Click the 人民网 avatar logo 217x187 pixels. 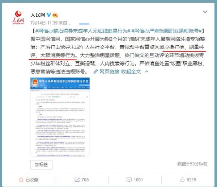click(18, 18)
